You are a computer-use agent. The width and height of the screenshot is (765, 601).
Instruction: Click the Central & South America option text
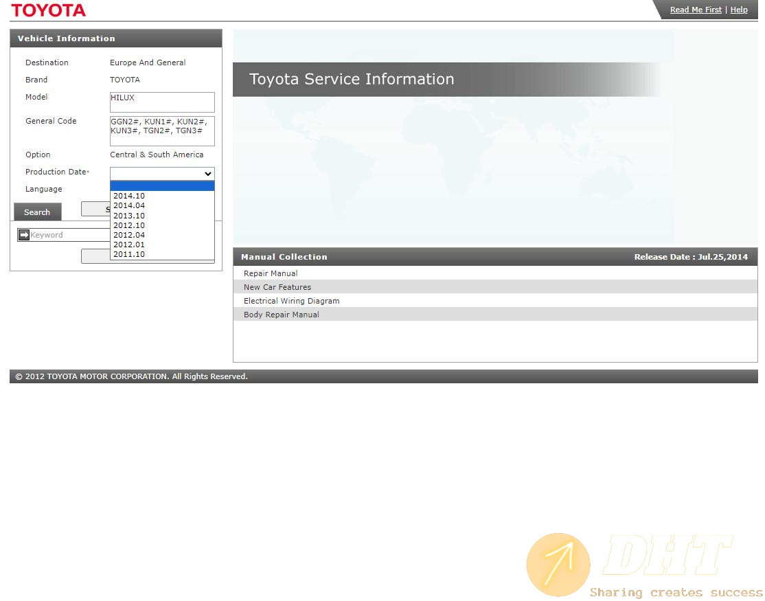(x=157, y=155)
